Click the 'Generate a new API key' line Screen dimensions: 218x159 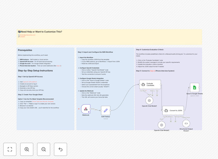(x=28, y=88)
